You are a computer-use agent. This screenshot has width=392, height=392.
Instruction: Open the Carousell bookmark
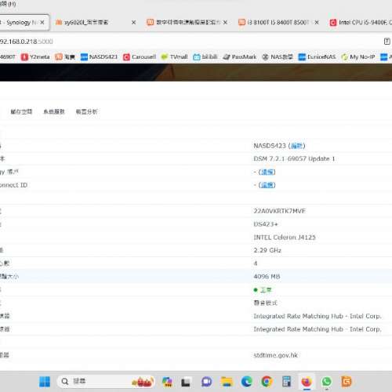click(140, 57)
